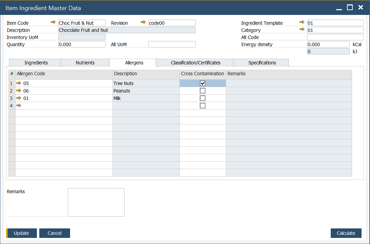Uncheck Cross Contamination for Tree Nuts

click(202, 83)
